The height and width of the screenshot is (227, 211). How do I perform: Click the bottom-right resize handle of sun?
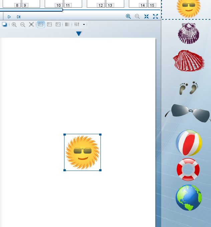(100, 170)
